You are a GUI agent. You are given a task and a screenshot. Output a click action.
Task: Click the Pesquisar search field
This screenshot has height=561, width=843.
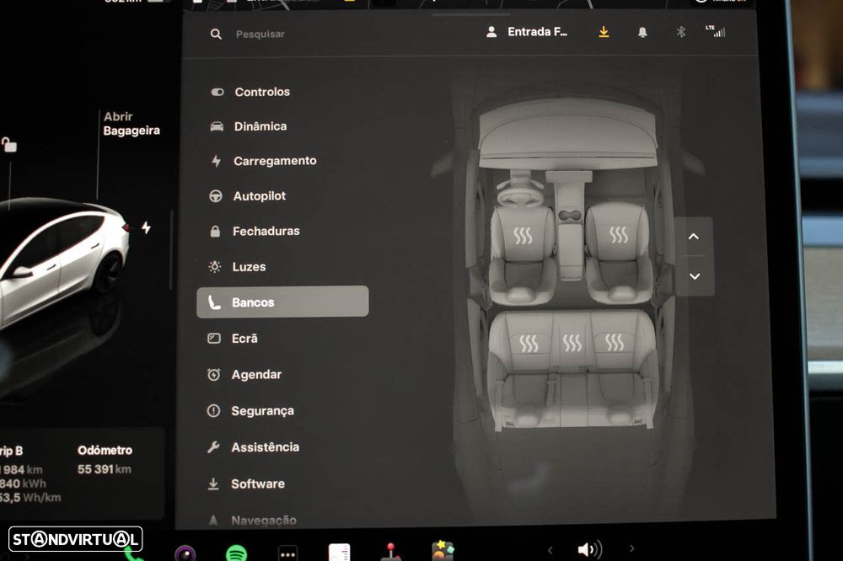pyautogui.click(x=260, y=34)
